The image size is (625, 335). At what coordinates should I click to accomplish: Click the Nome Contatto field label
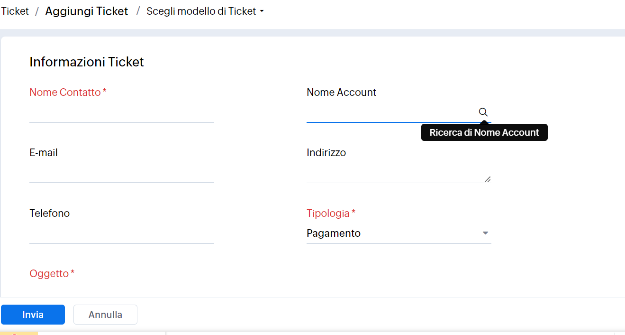[x=65, y=93]
